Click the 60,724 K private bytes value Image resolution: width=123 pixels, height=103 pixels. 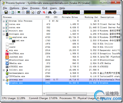74,37
